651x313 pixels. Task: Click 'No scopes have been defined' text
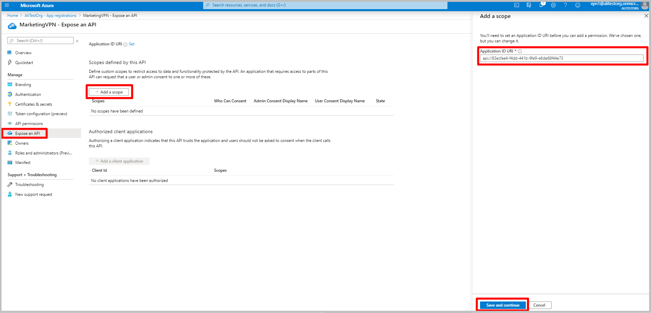[x=117, y=111]
